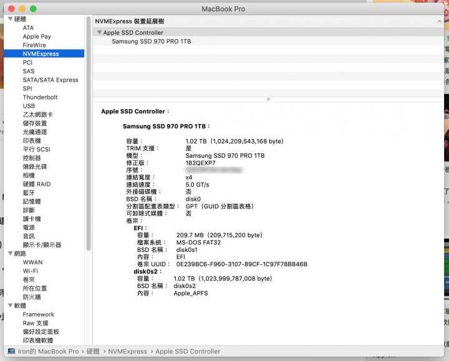Screen dimensions: 449x361
Task: Click Iron的 MacBook Pro in path bar
Action: point(48,351)
